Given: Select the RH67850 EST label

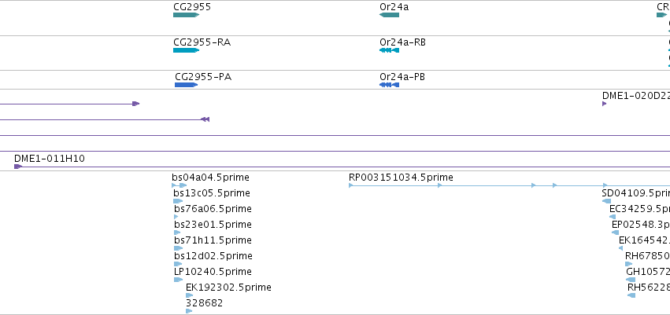Looking at the screenshot, I should [647, 256].
